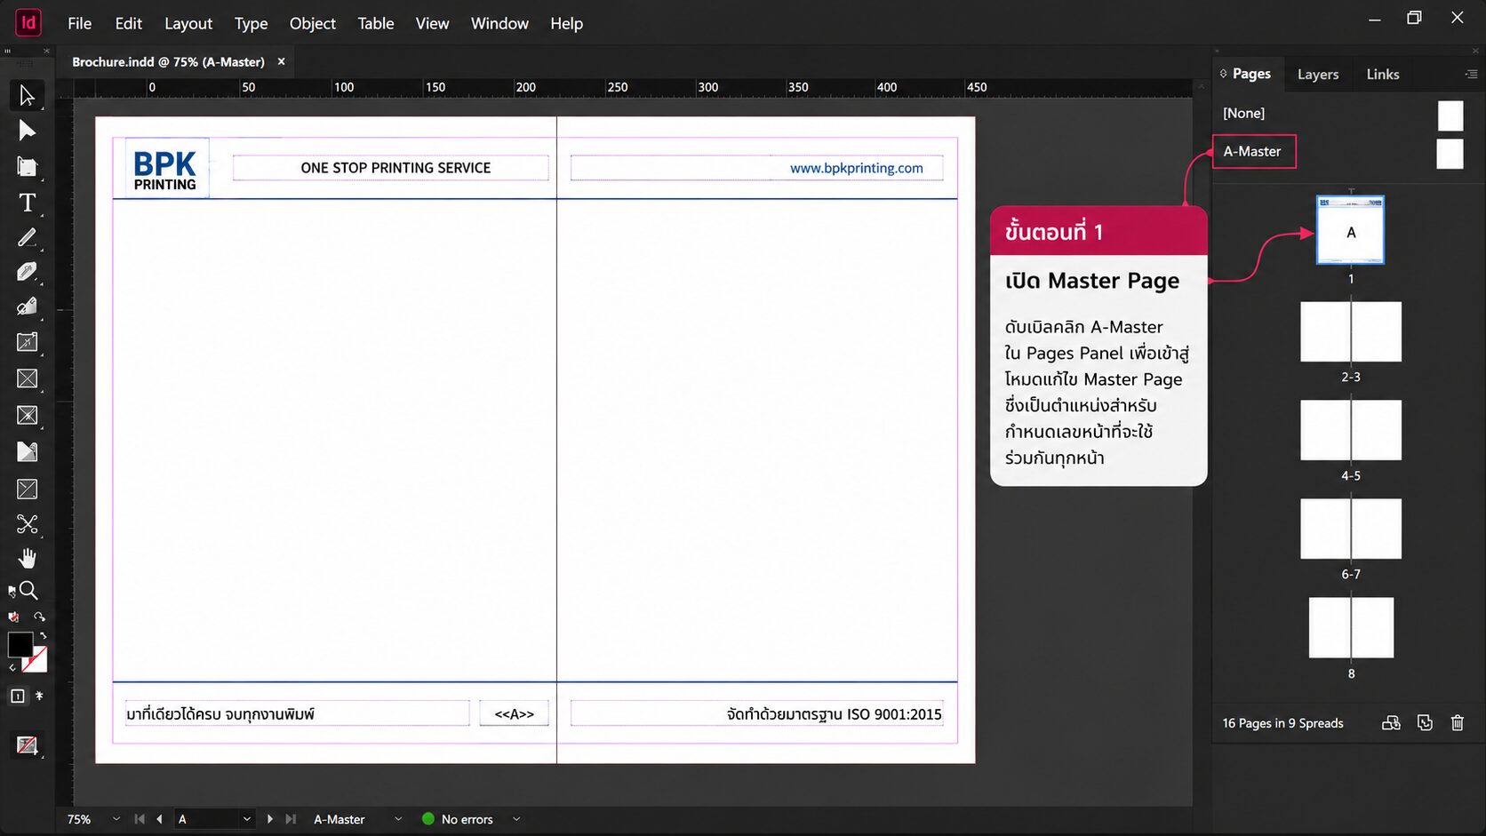Toggle formatting affects container button

point(18,696)
